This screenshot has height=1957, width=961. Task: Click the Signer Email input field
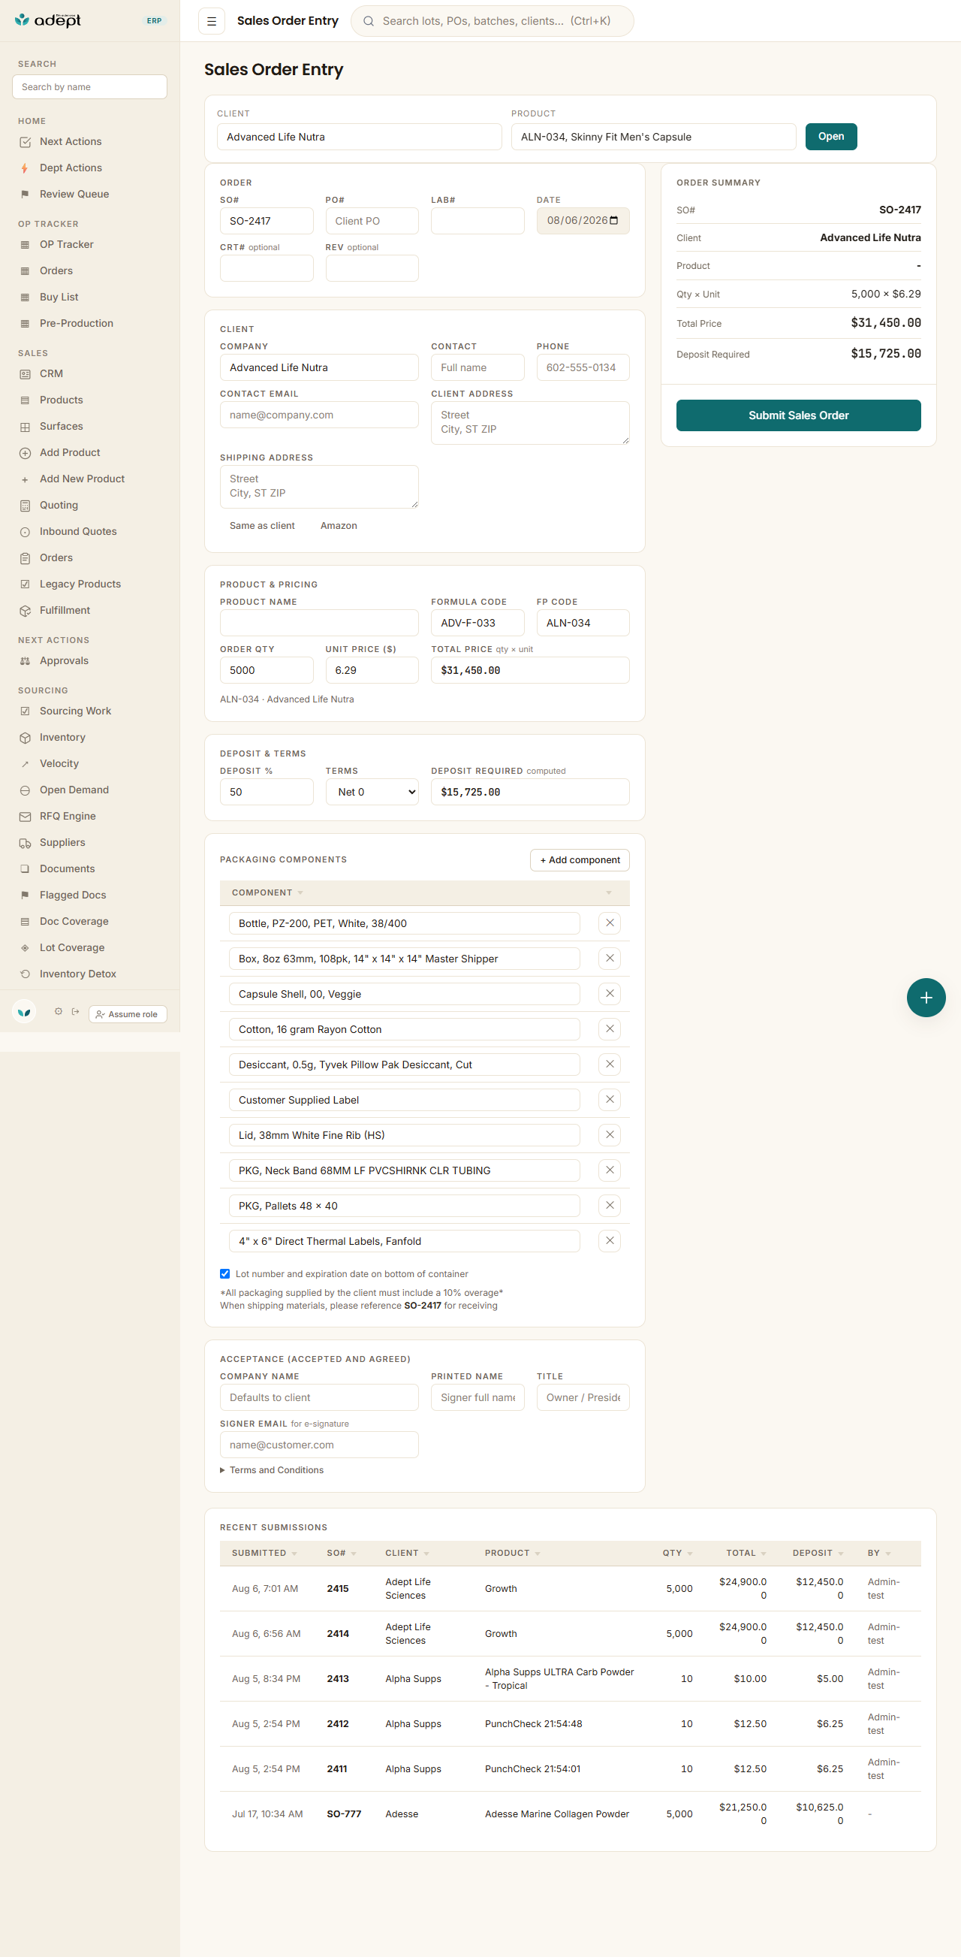(x=319, y=1445)
